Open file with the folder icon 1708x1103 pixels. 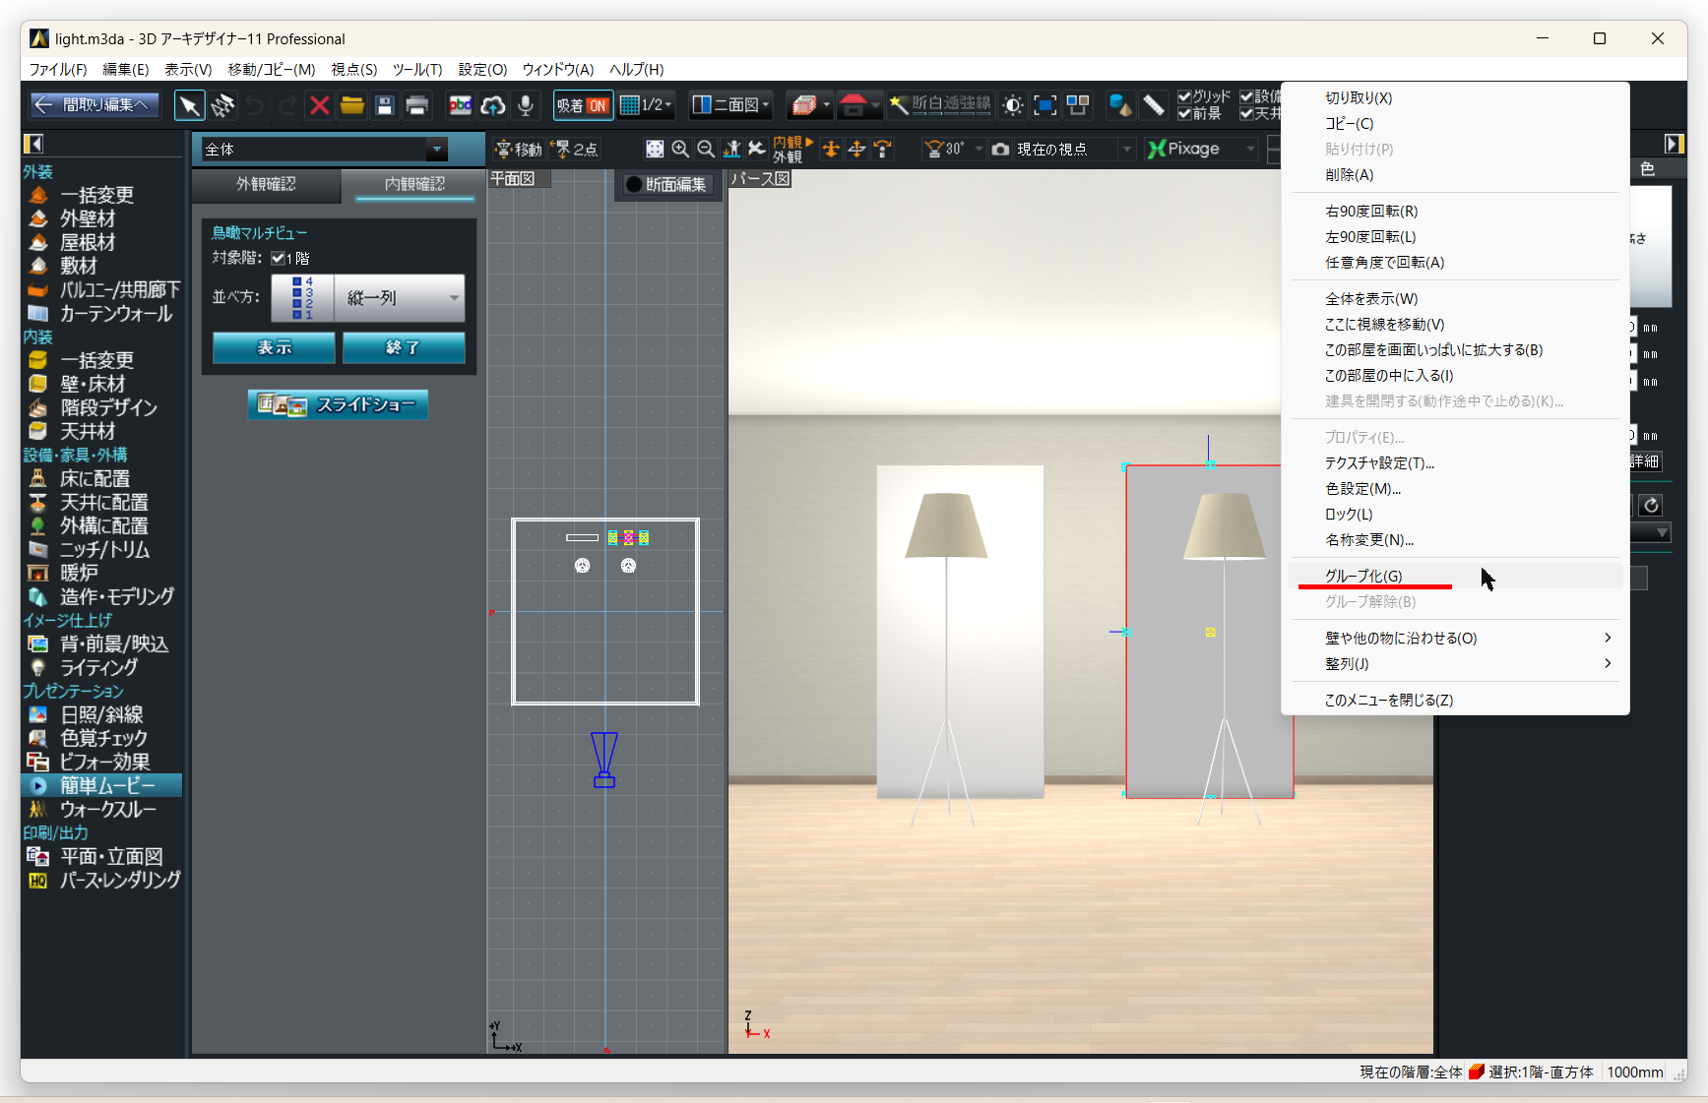(351, 105)
